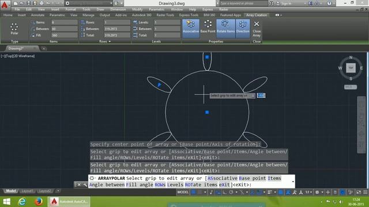Switch to the Layout2 tab

[45, 191]
